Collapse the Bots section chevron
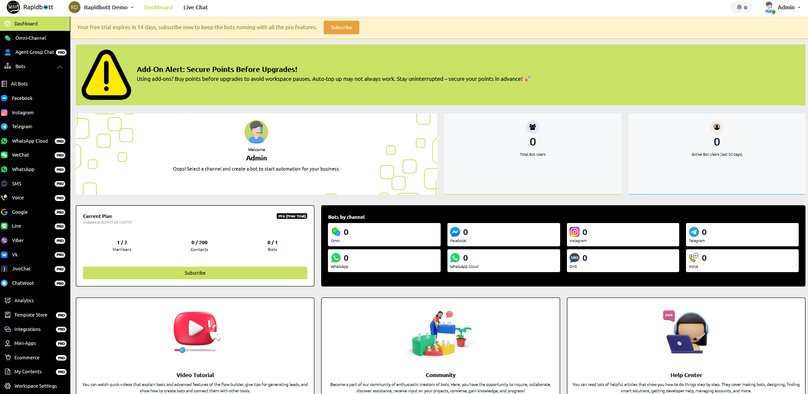This screenshot has width=808, height=394. (60, 67)
